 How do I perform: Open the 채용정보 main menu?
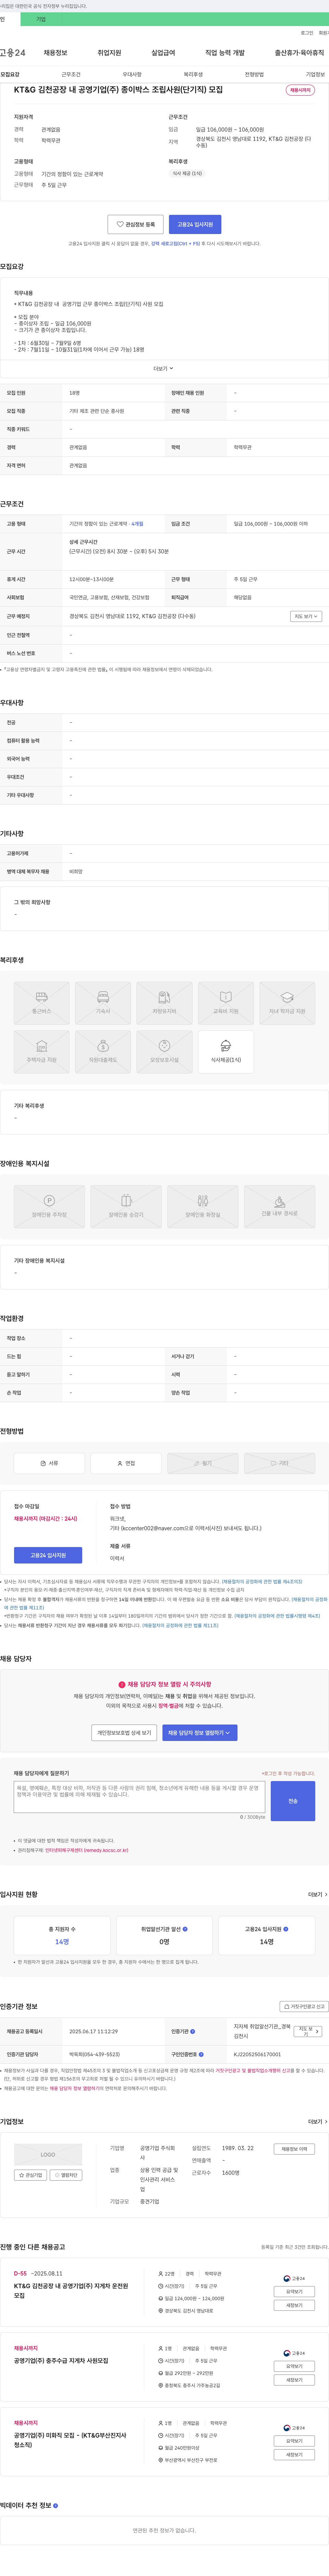[x=55, y=53]
